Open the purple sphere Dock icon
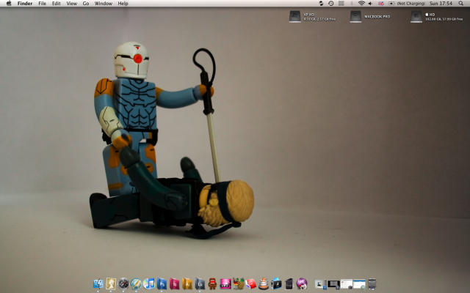This screenshot has height=293, width=470. coord(302,283)
